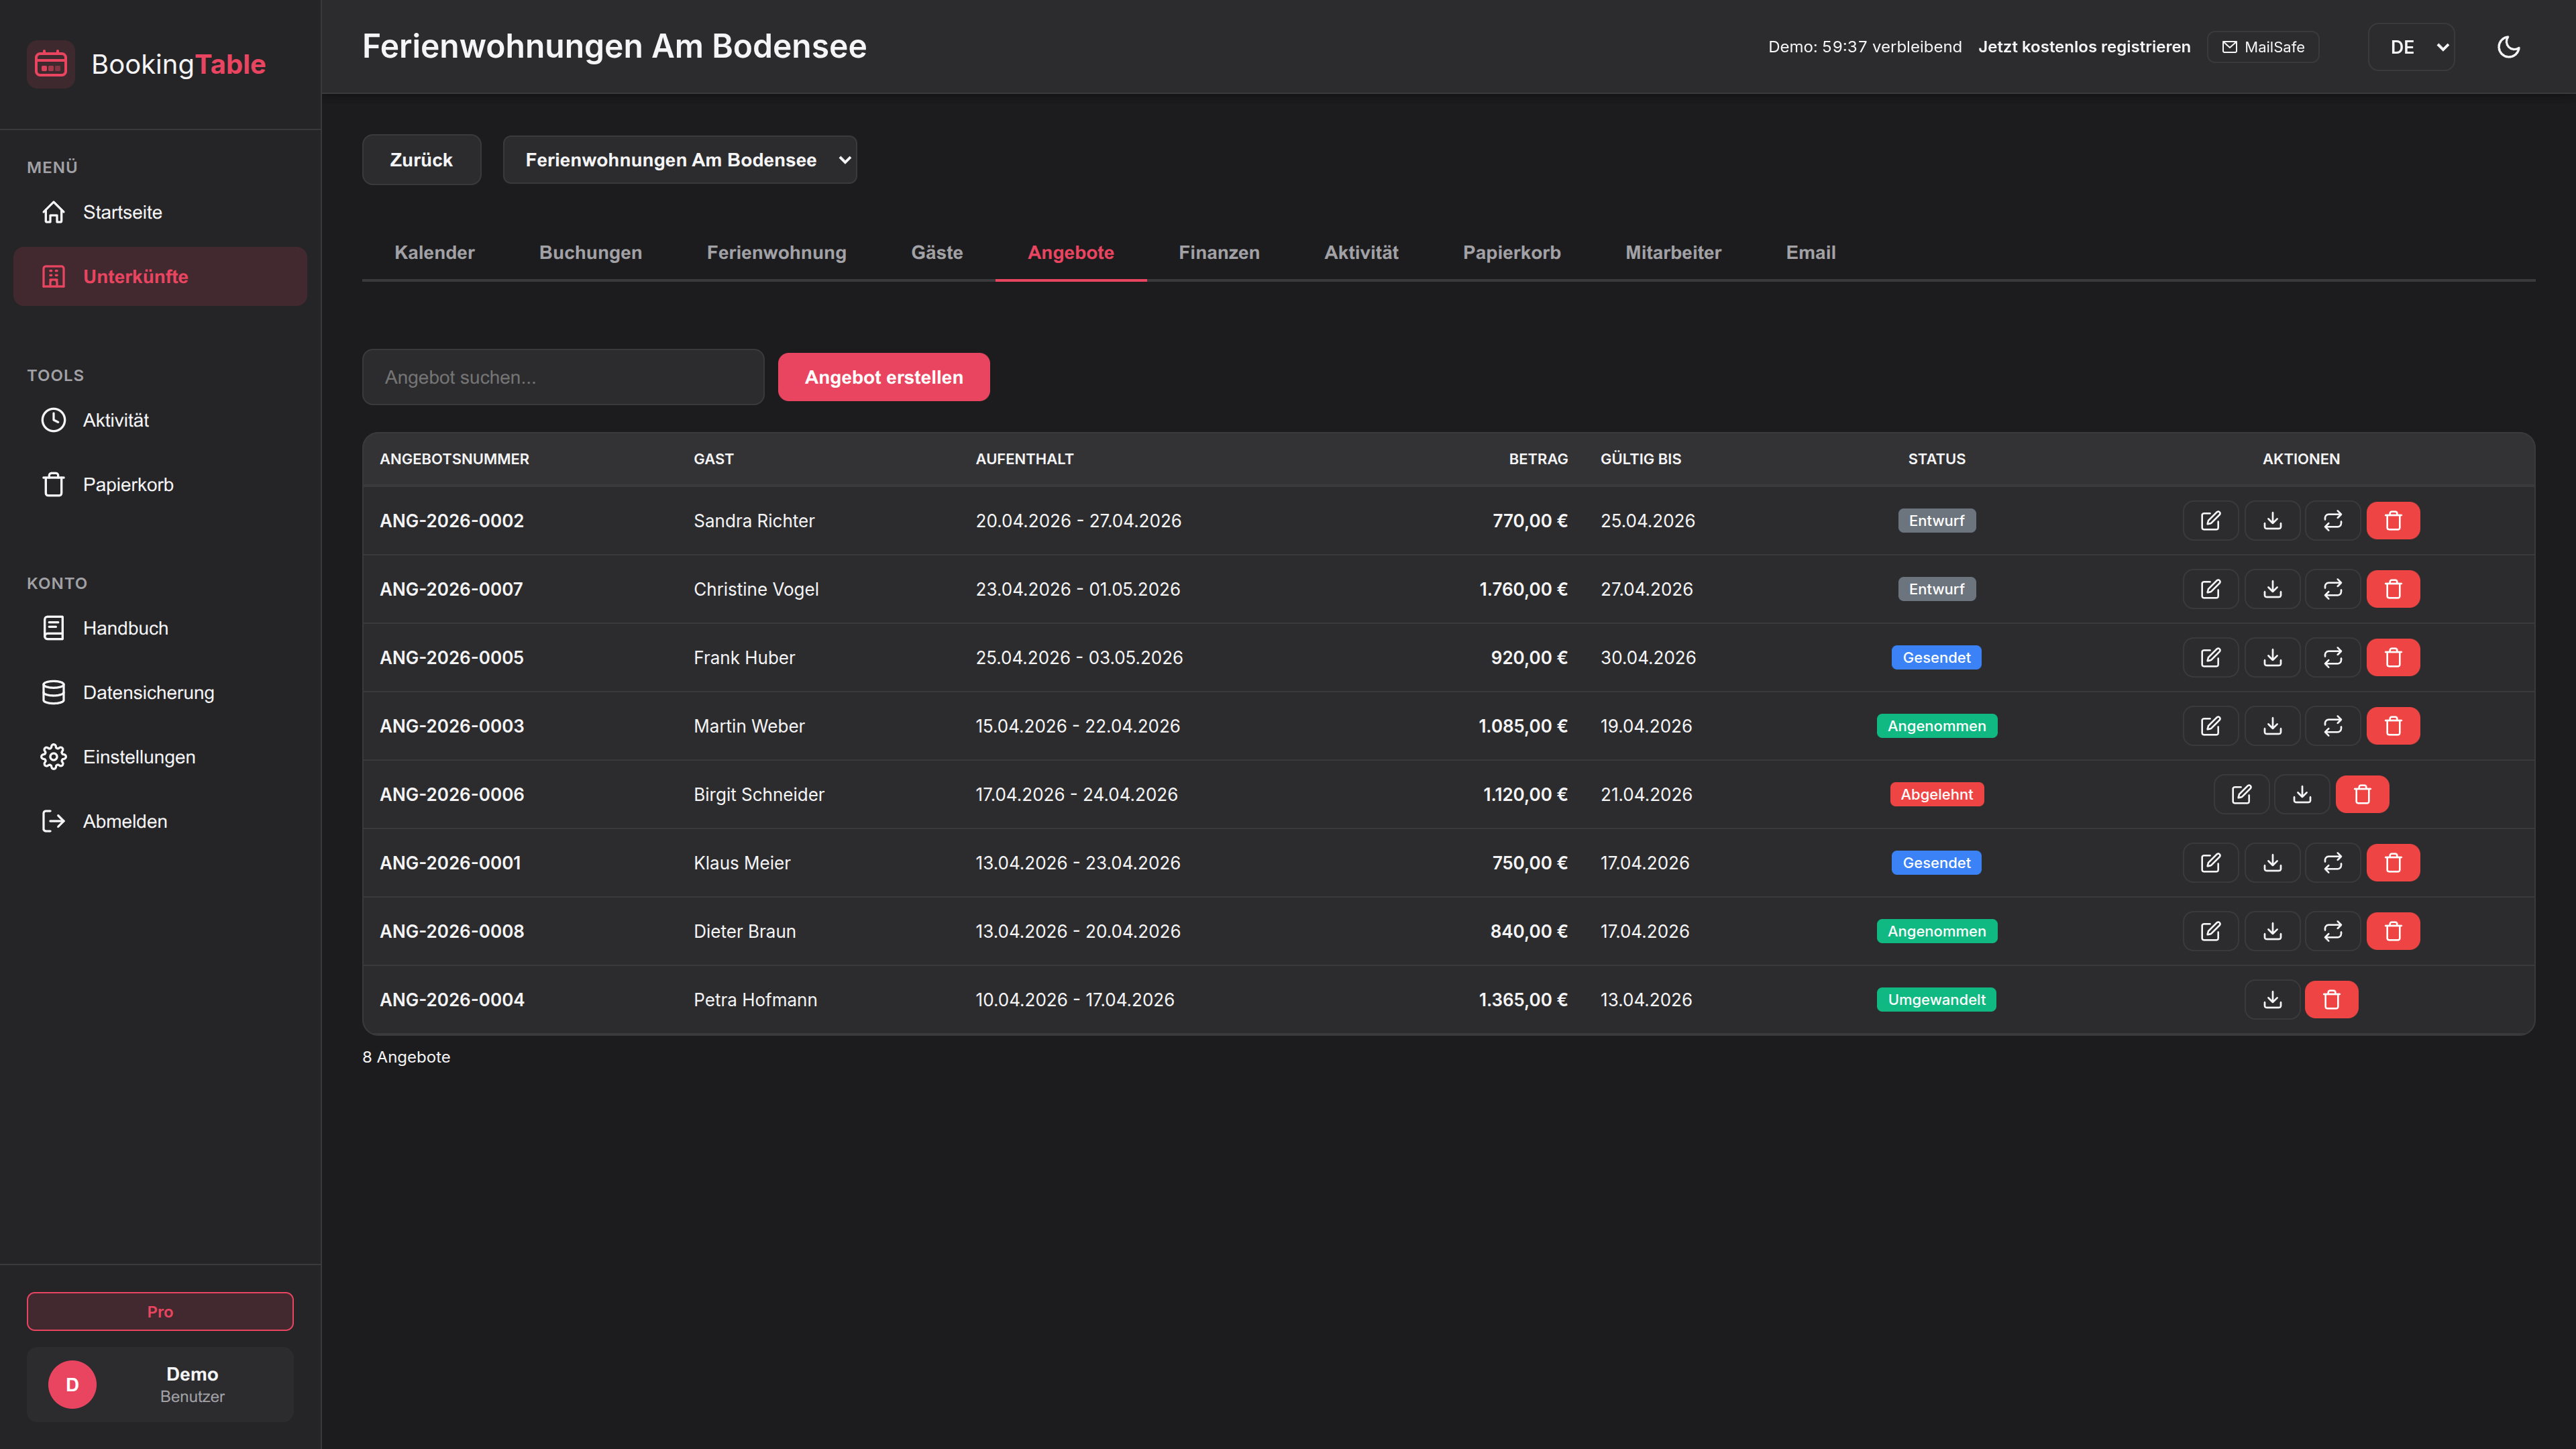Viewport: 2576px width, 1449px height.
Task: Delete Klaus Meier's offer
Action: (2393, 863)
